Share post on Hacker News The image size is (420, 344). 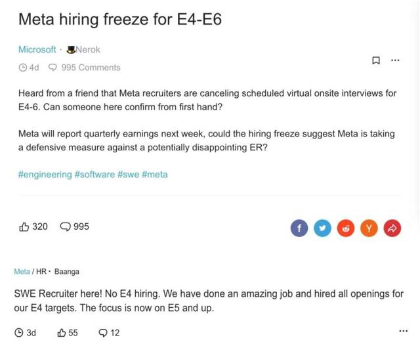(x=369, y=228)
